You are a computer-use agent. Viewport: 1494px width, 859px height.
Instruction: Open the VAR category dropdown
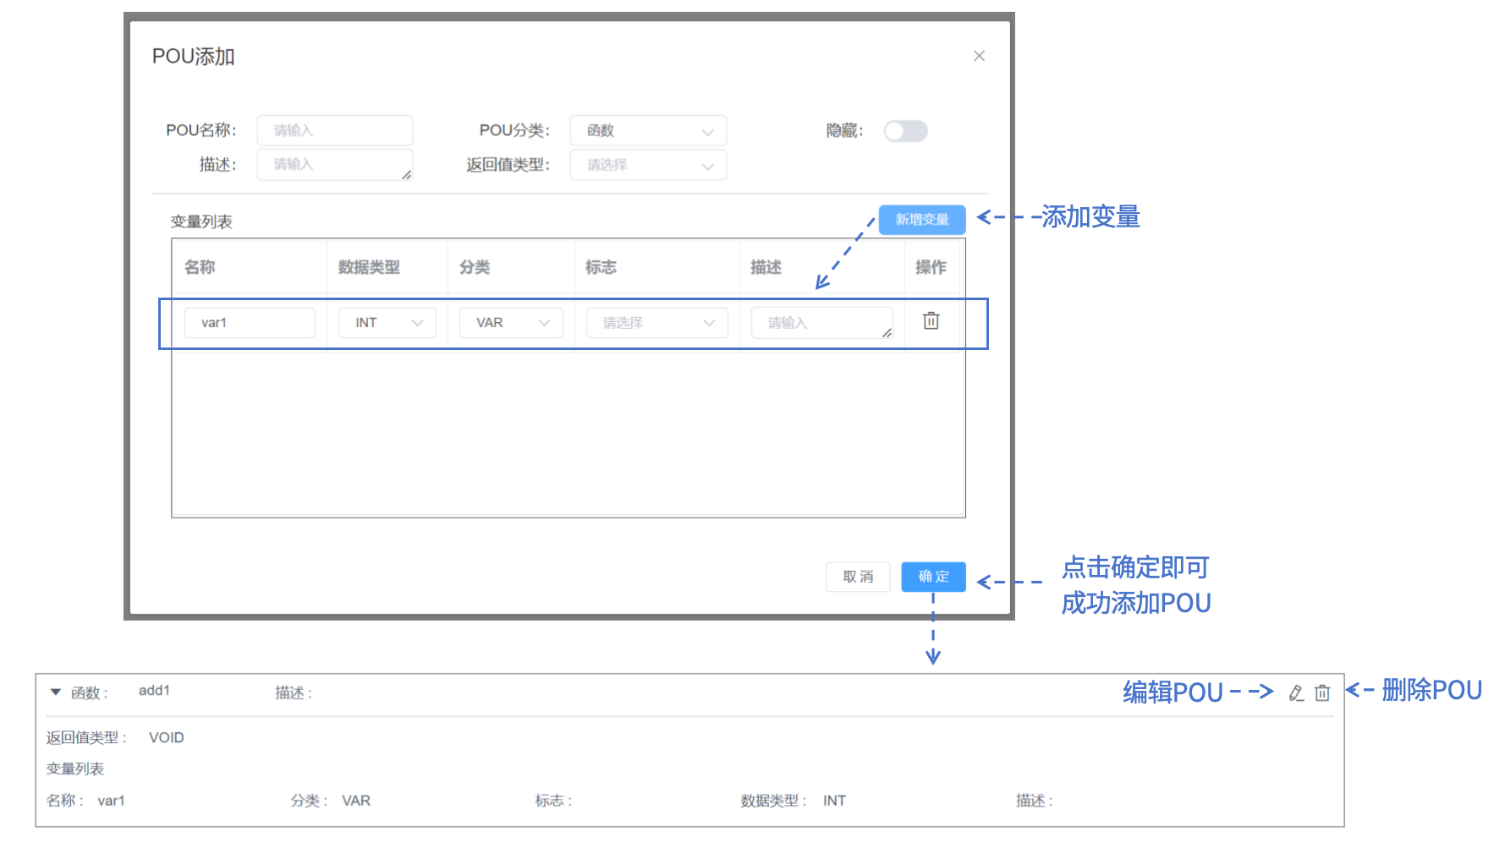511,323
